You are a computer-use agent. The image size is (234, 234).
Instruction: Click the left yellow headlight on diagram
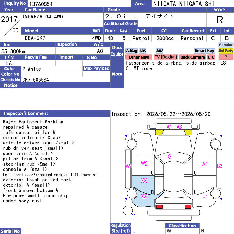tap(159, 133)
